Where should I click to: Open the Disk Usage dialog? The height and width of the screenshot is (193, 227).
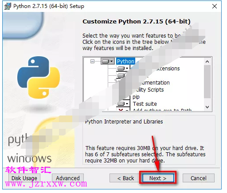point(24,178)
